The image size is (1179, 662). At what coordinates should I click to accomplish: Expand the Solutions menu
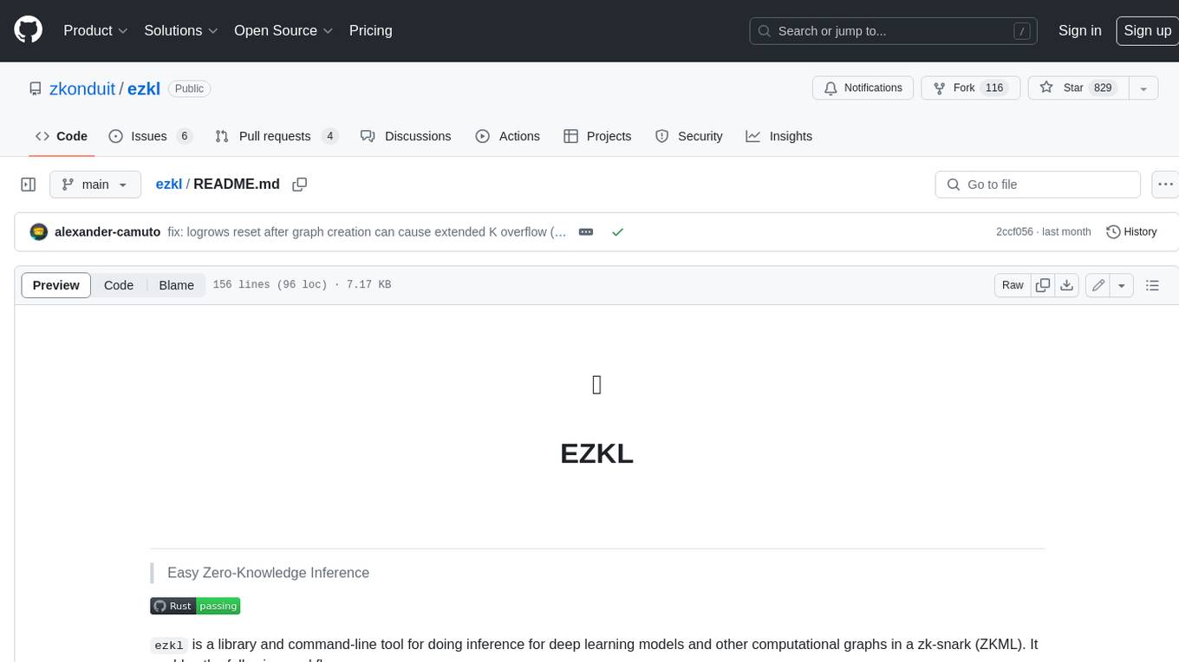tap(181, 30)
